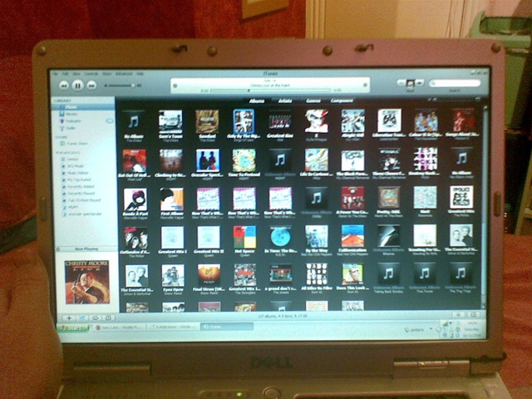532x399 pixels.
Task: Select the Bat Out Of Hell album
Action: [x=135, y=160]
